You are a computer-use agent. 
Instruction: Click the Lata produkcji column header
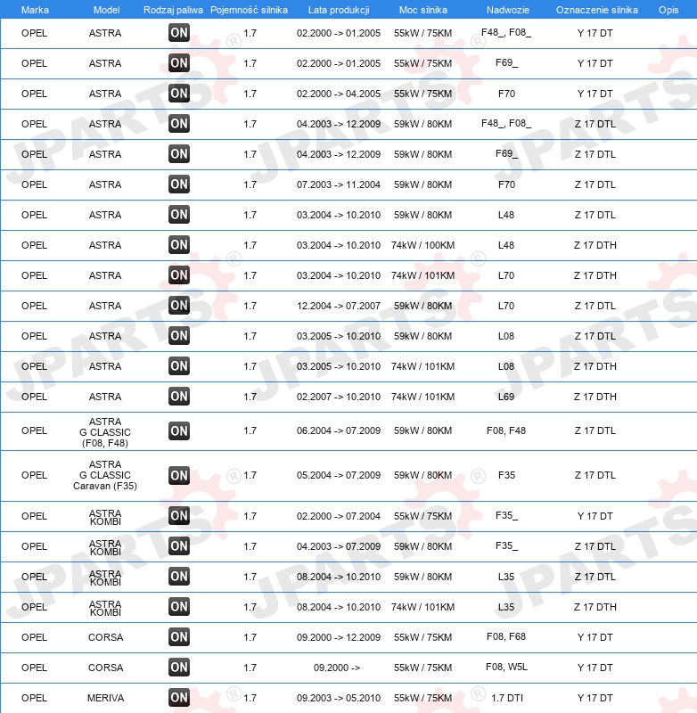coord(339,10)
